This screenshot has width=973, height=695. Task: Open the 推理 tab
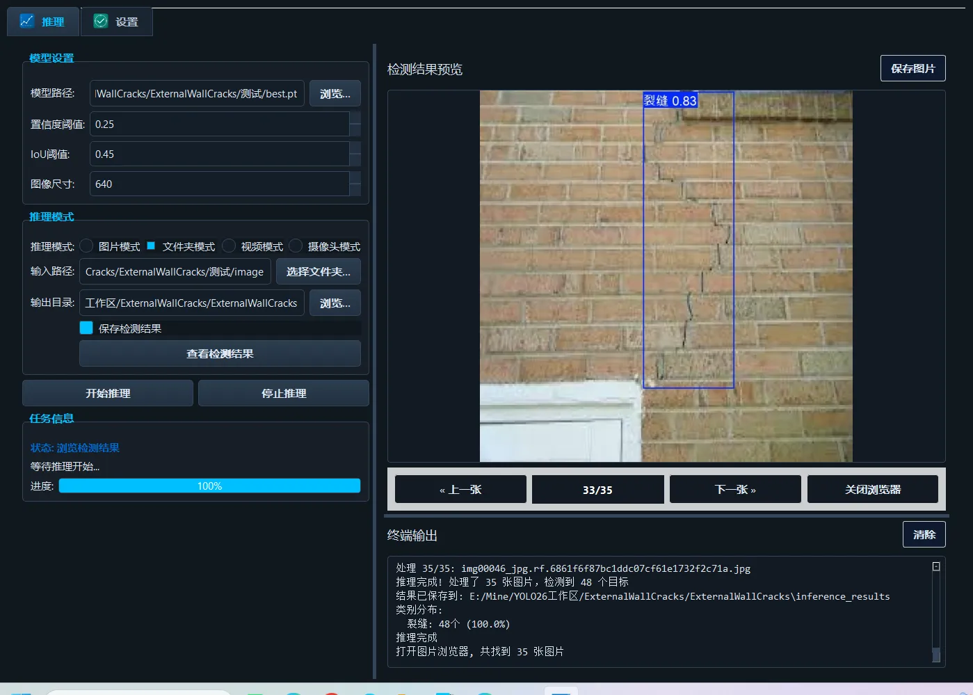(43, 22)
